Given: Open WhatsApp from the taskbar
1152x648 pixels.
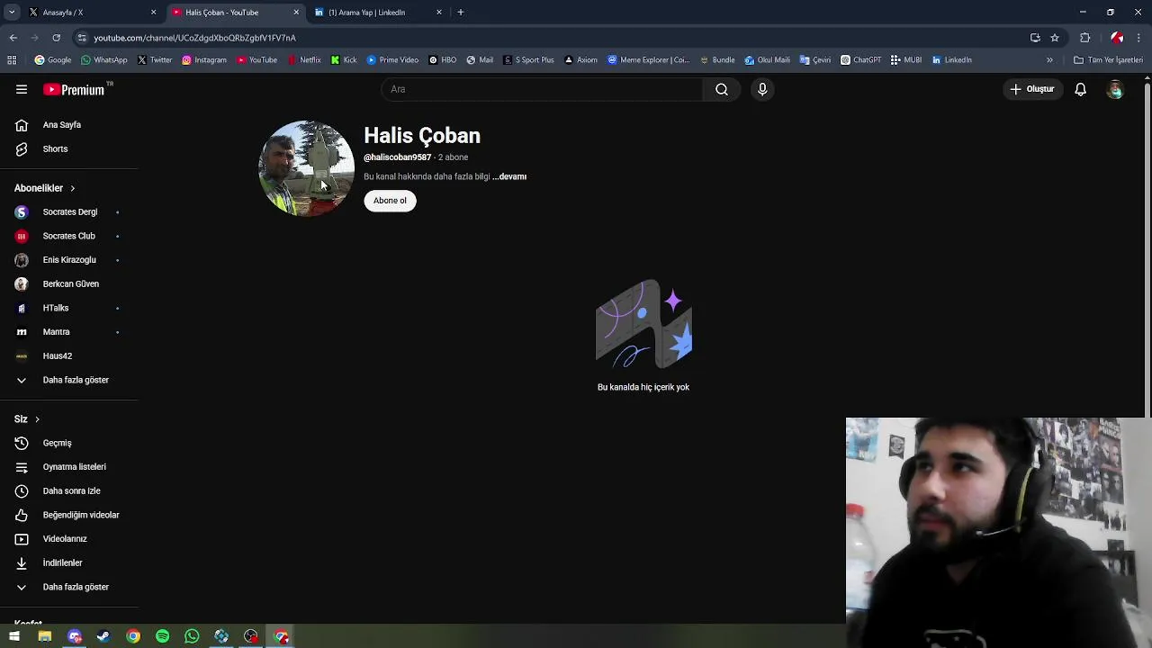Looking at the screenshot, I should tap(192, 636).
